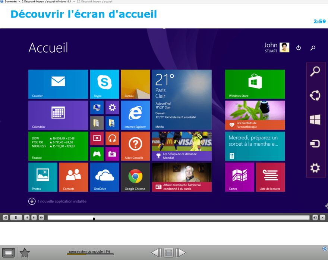Mute the video player sound
Image resolution: width=328 pixels, height=260 pixels.
pos(315,217)
